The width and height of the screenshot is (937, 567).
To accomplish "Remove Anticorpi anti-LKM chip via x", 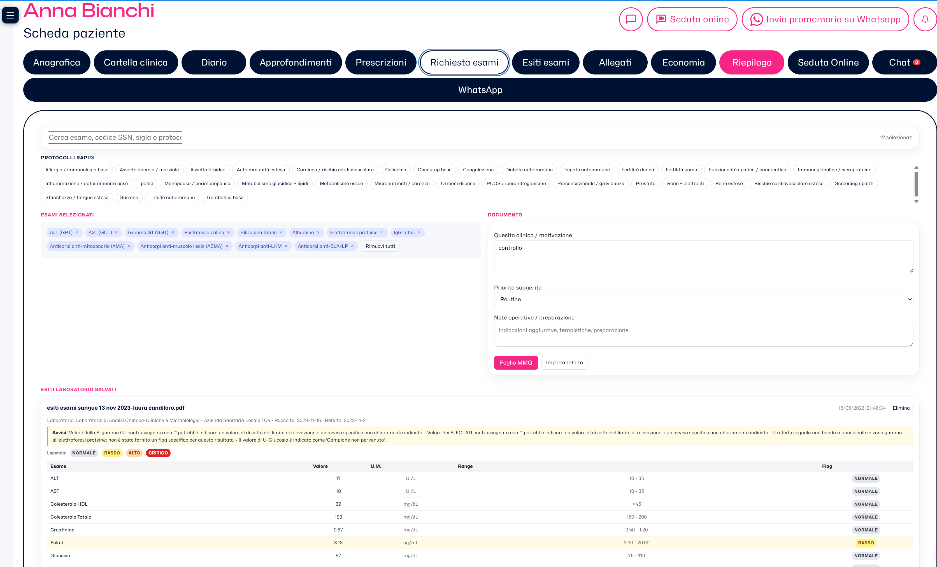I will click(286, 246).
